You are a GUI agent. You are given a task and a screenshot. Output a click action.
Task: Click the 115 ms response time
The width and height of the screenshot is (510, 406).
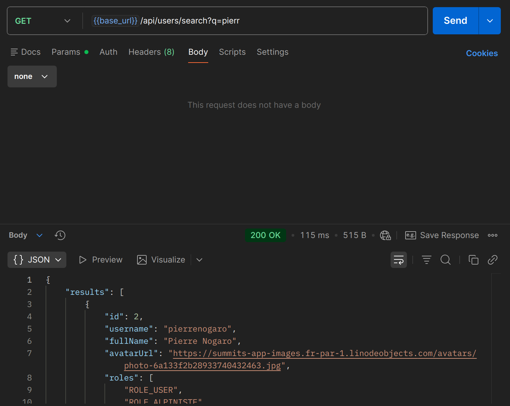[x=315, y=235]
